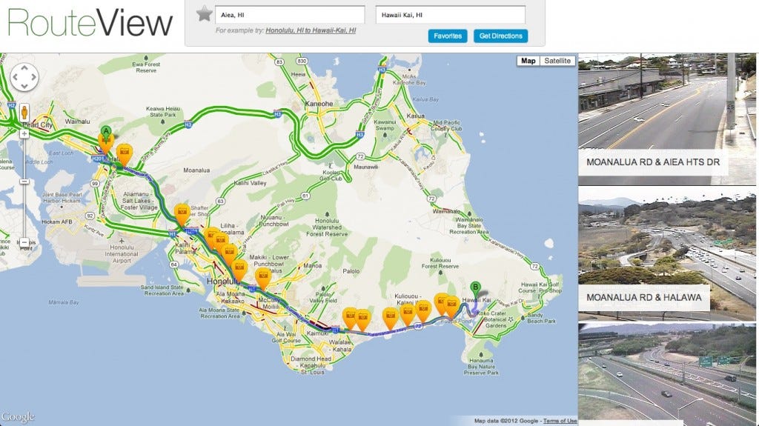Open the Moanalua Rd & Halawa camera image
The image size is (759, 426).
(x=667, y=253)
